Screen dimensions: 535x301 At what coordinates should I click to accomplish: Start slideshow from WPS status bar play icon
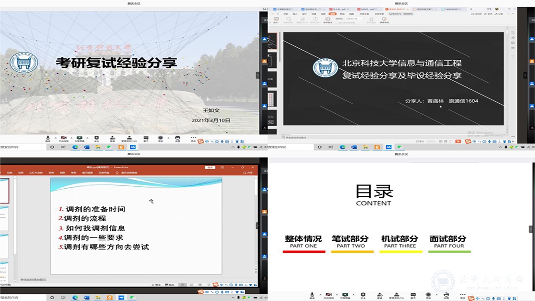click(x=458, y=141)
